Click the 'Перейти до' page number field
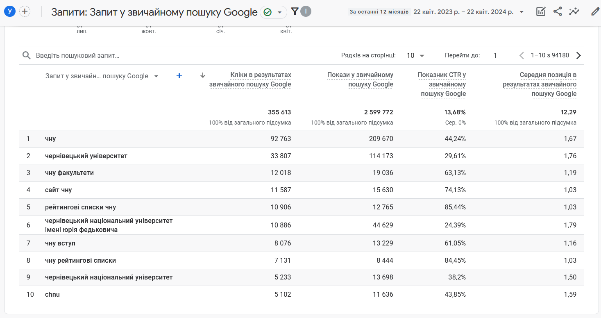This screenshot has height=318, width=601. (495, 55)
